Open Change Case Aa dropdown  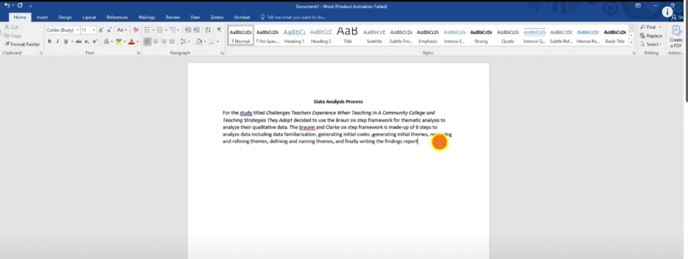122,30
